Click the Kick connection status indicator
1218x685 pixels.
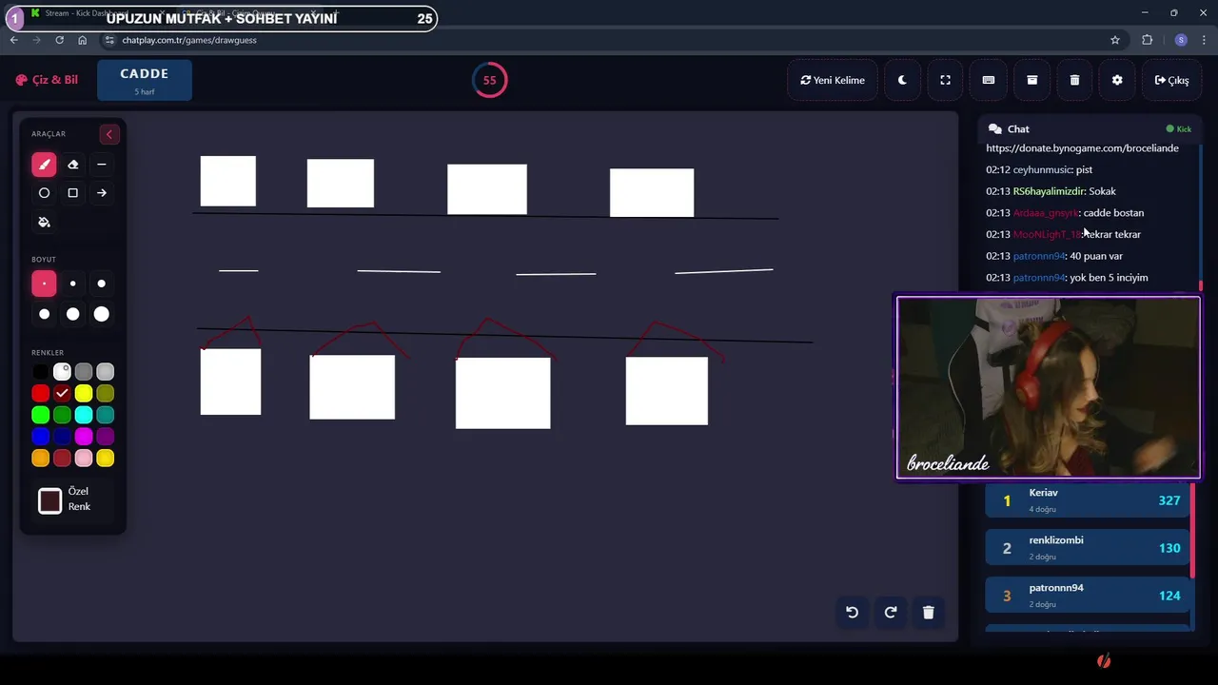point(1179,129)
